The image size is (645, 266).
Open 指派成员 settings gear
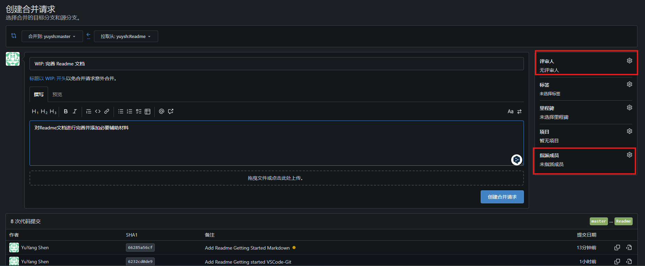point(630,155)
